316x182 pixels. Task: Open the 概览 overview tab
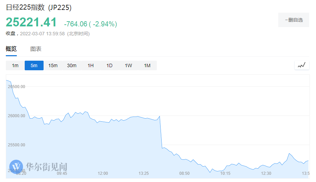[11, 49]
